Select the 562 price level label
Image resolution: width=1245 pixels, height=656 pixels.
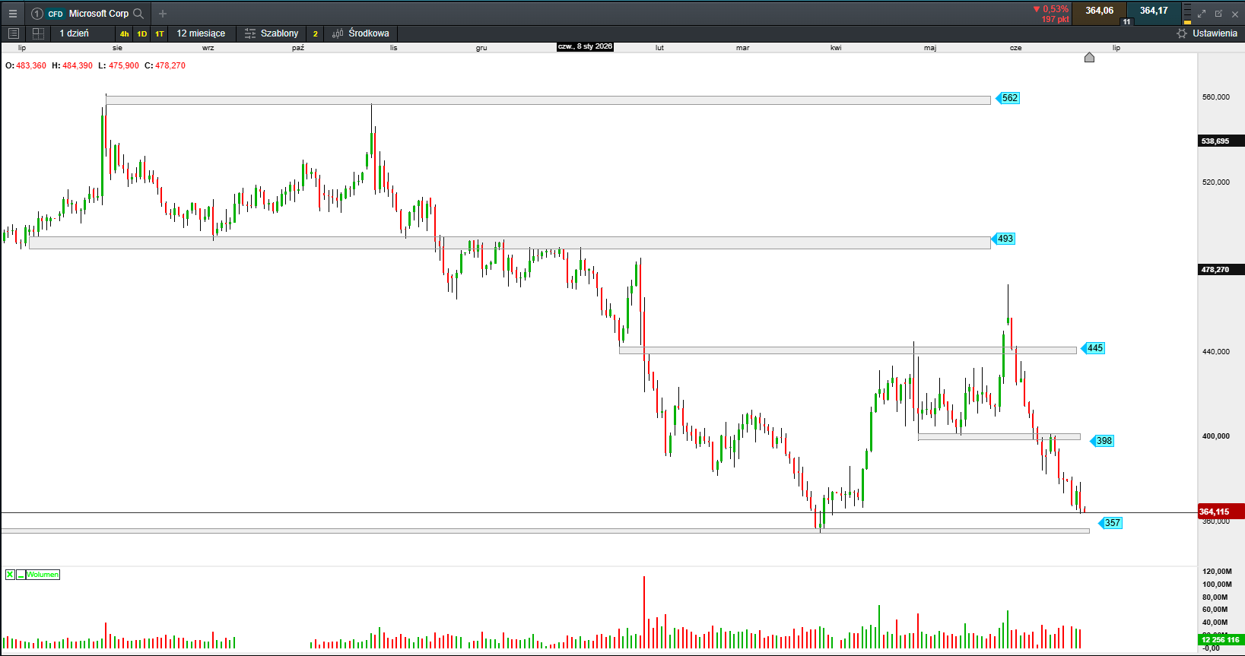coord(1008,98)
